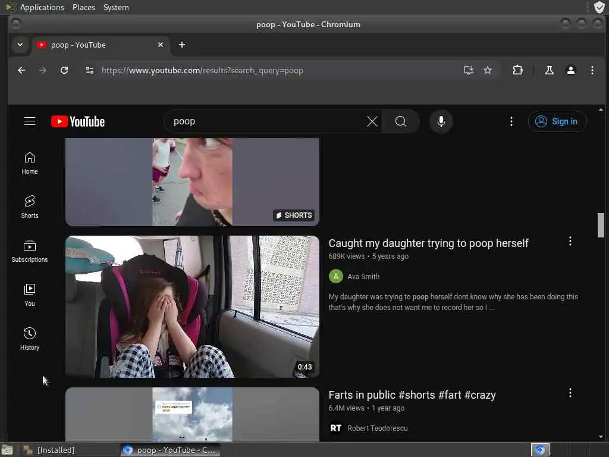Click the browser forward arrow

[x=43, y=70]
